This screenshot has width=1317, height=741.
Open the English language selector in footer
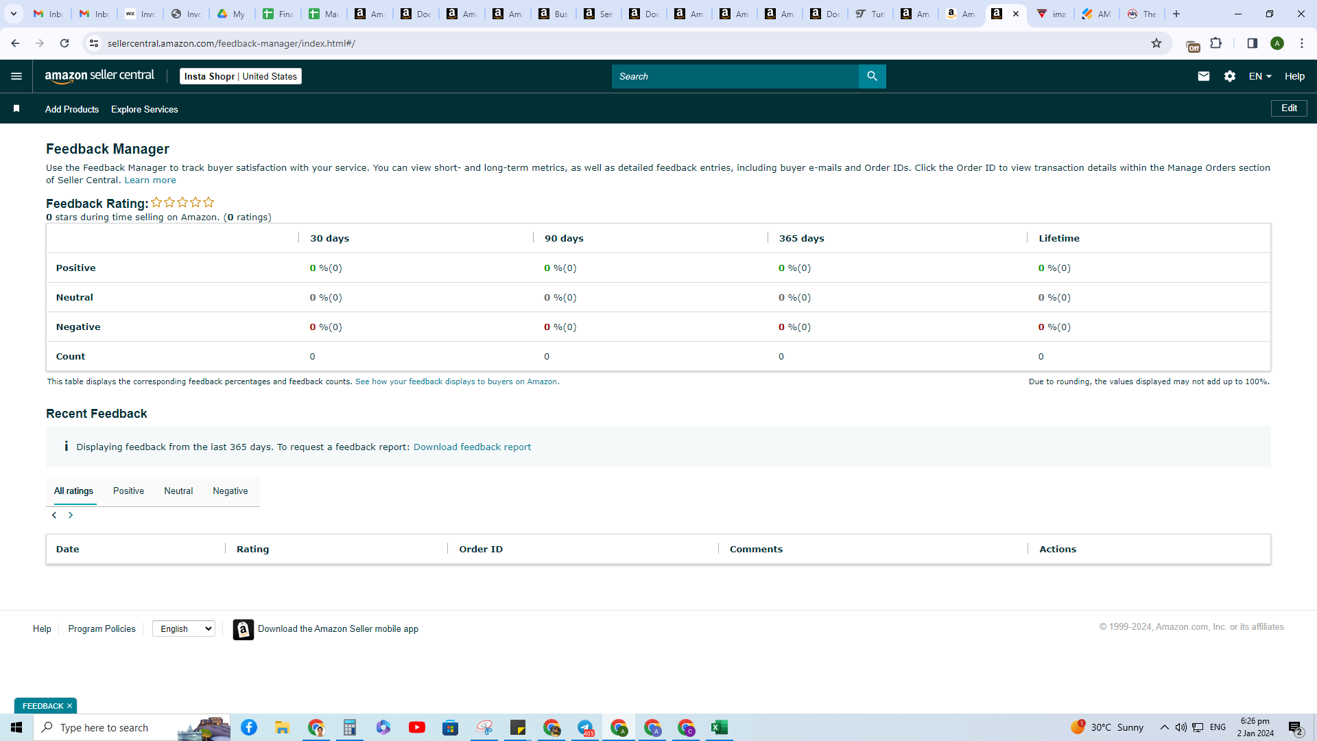point(184,628)
